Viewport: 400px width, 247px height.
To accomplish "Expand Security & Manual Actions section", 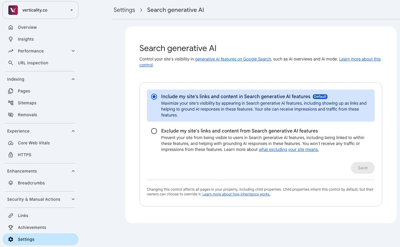I will 73,199.
